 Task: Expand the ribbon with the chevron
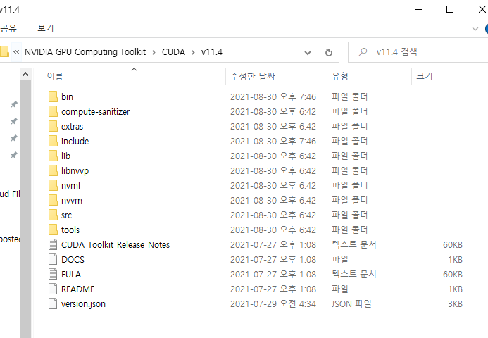[475, 29]
